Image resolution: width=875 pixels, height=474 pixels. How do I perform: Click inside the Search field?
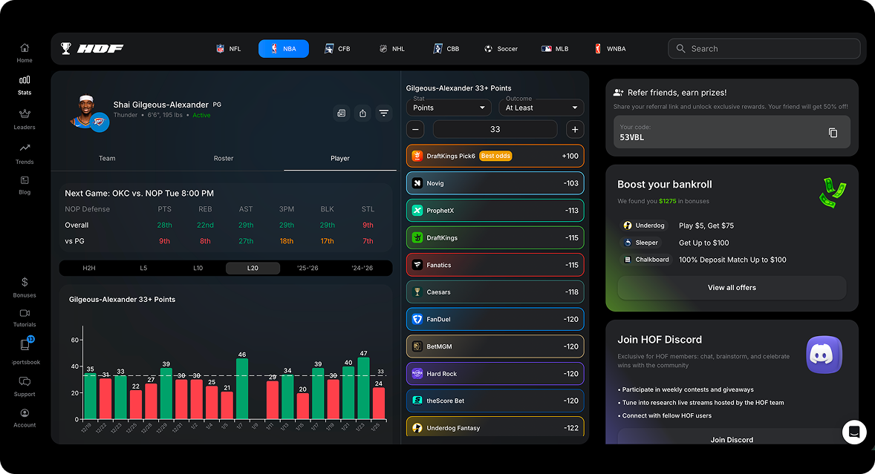764,48
